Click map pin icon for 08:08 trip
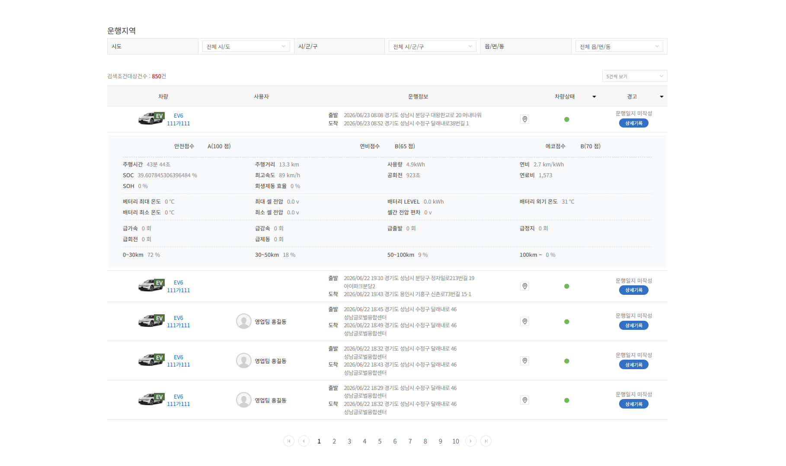 [x=525, y=119]
